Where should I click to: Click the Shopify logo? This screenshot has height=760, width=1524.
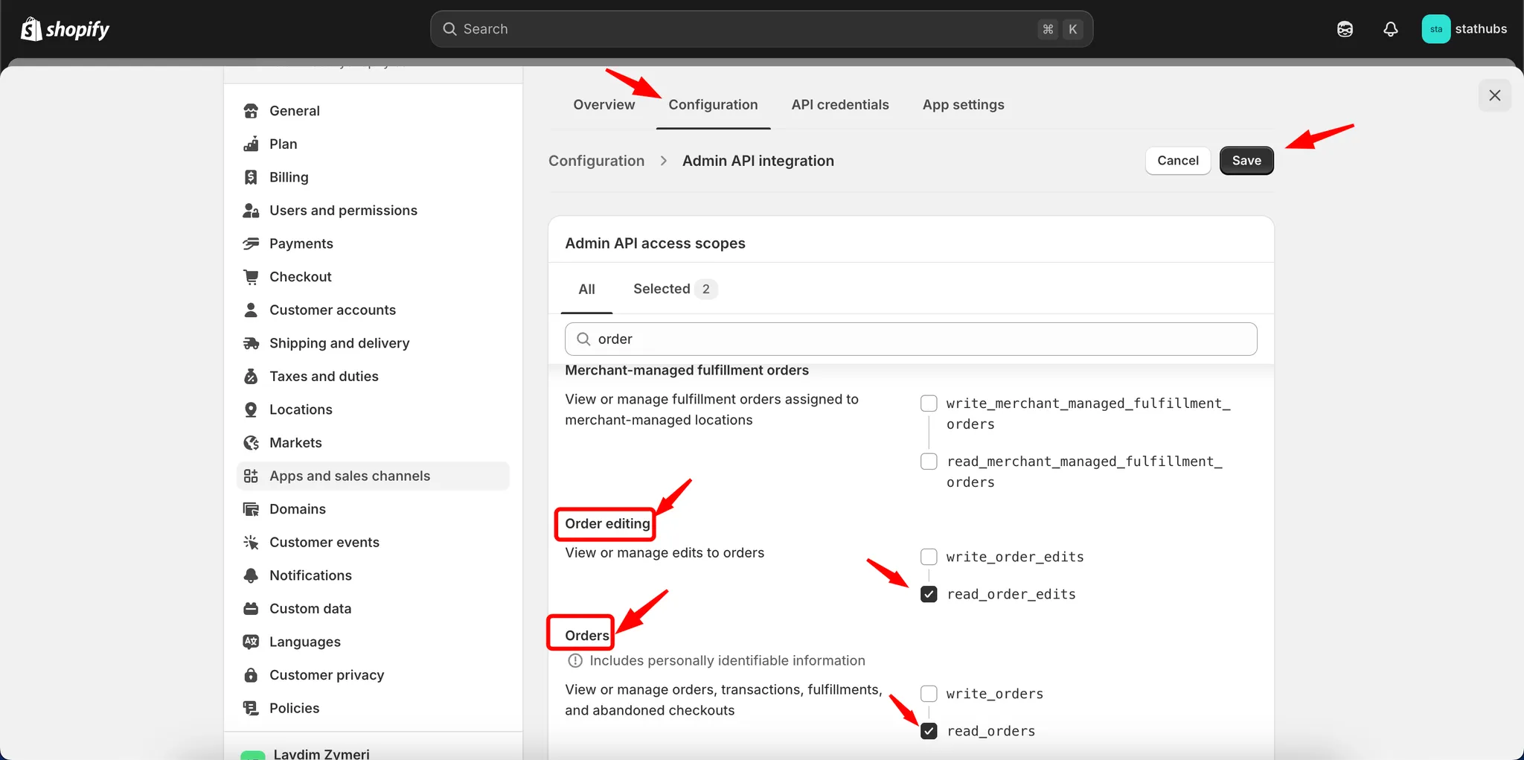65,29
